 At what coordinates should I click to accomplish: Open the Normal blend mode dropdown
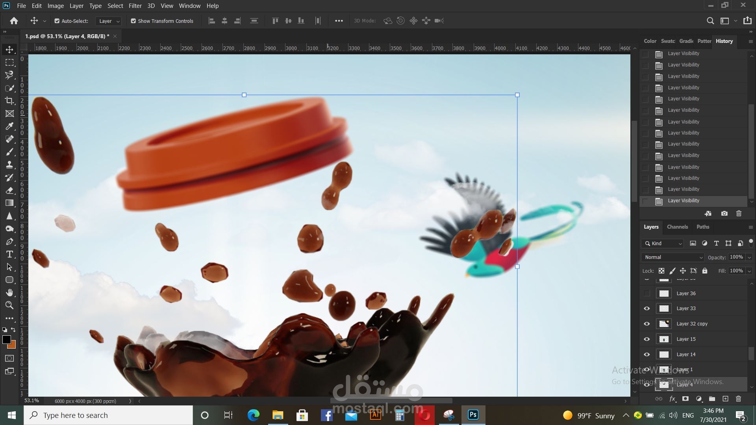pyautogui.click(x=673, y=257)
